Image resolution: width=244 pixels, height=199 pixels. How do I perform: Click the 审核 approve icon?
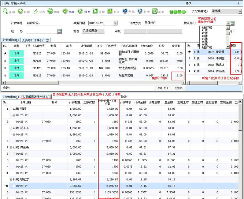click(x=95, y=11)
